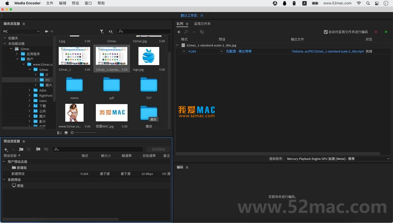Open the 文件 menu
393x223 pixels.
pyautogui.click(x=50, y=3)
